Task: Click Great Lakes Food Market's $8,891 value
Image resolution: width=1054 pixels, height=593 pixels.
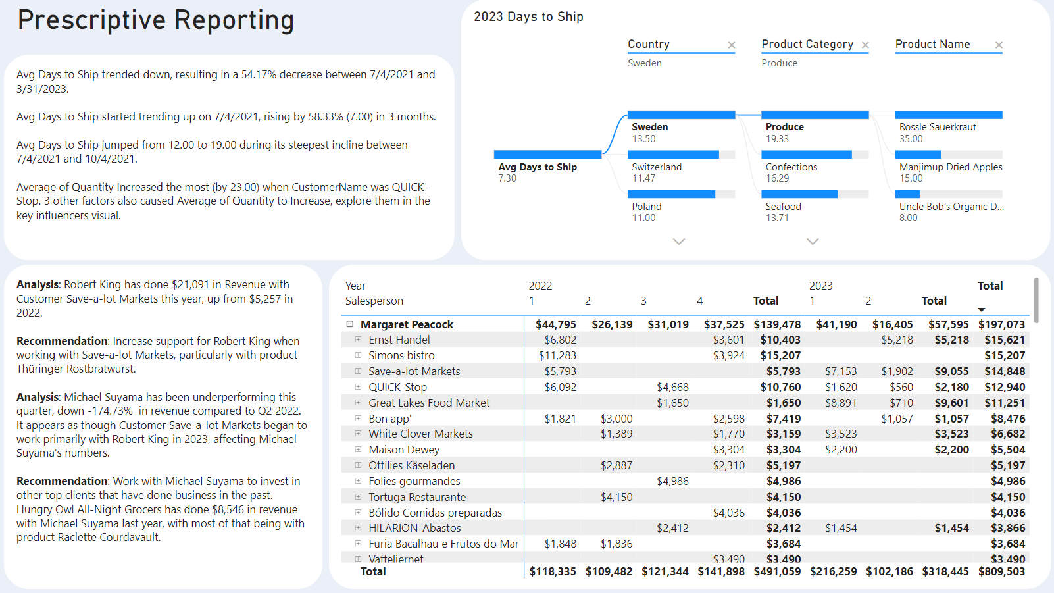Action: click(x=841, y=403)
